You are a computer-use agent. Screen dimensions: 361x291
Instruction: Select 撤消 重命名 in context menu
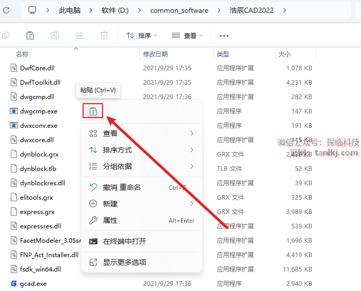(142, 187)
